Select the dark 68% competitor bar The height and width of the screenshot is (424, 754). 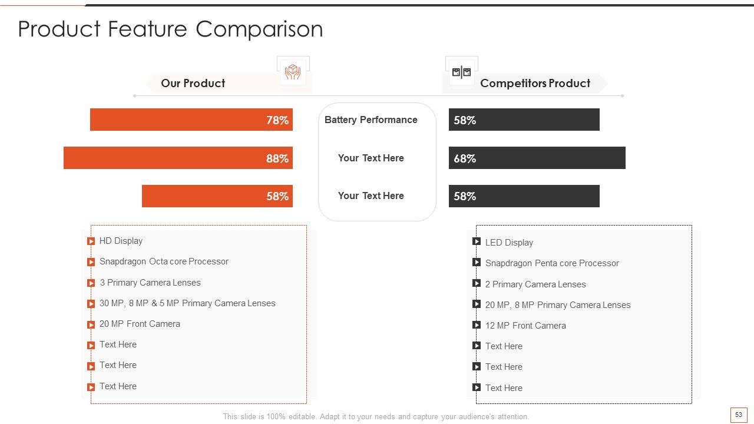(x=537, y=158)
